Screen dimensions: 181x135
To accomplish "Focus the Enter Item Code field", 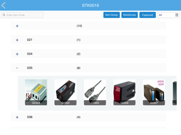I will click(22, 15).
